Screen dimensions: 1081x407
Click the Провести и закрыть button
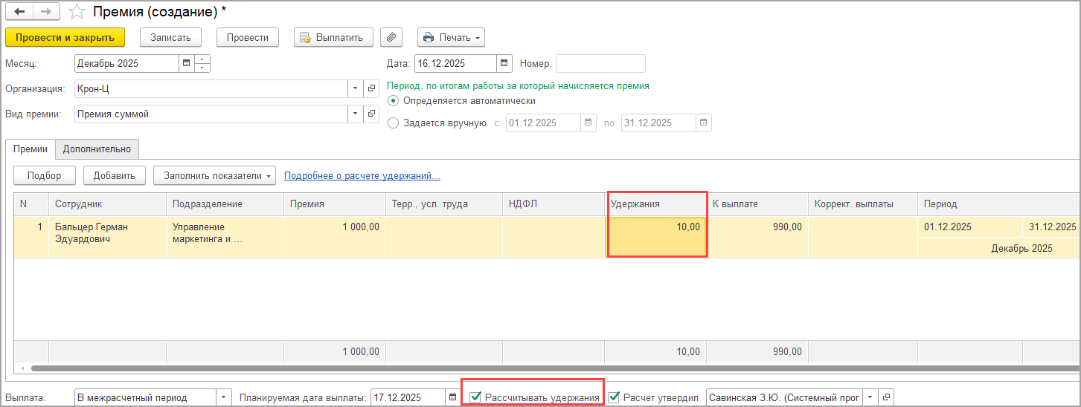(65, 38)
